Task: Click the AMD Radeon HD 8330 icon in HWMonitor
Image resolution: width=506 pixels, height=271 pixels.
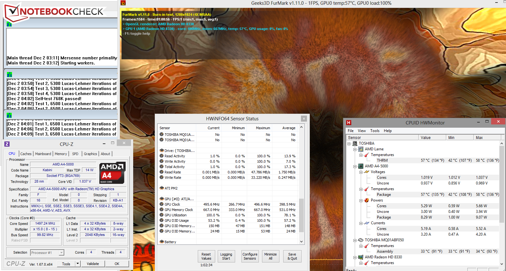Action: [361, 257]
